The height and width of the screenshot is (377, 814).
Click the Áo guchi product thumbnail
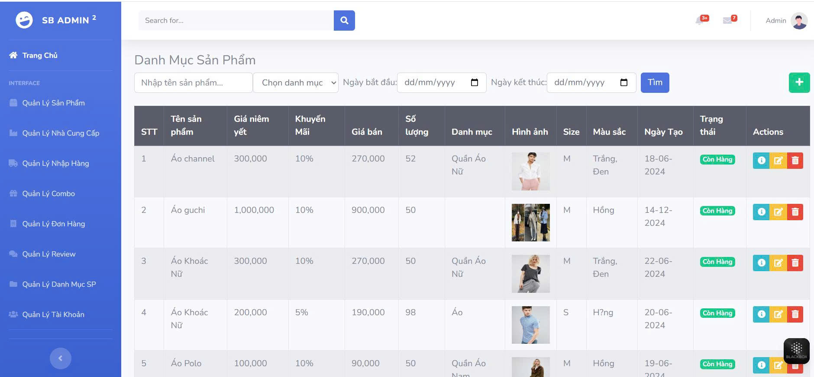click(x=530, y=222)
